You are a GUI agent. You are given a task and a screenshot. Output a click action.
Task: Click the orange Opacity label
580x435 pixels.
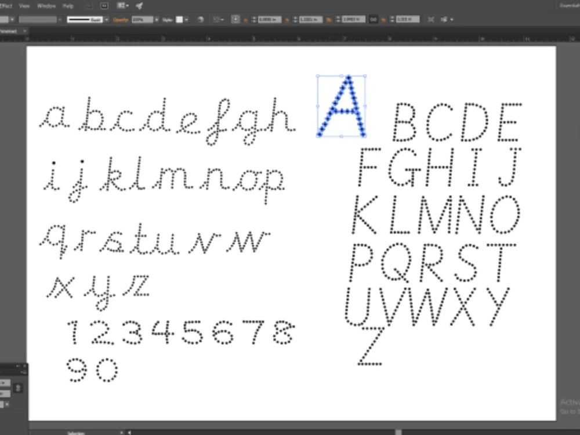click(121, 20)
